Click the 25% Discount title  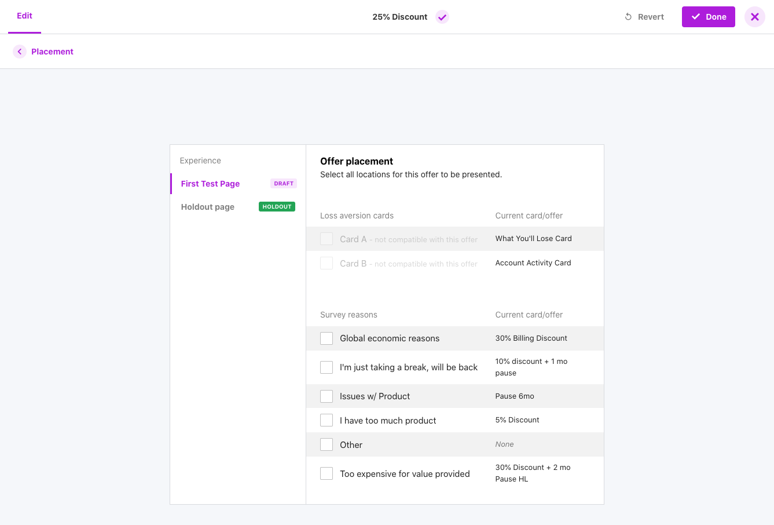399,17
